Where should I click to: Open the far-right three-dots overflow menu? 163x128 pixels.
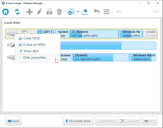157,12
